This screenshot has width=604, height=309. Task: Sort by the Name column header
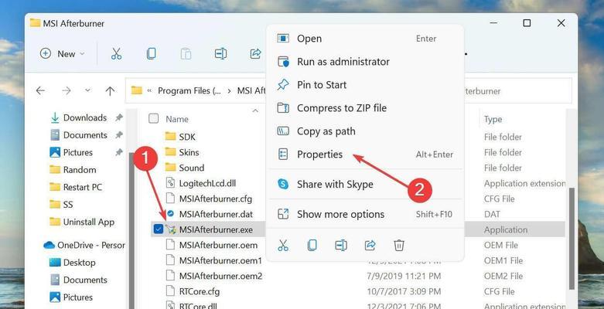coord(177,119)
